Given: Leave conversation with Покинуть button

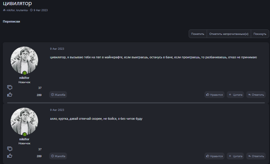Looking at the screenshot, I should coord(260,34).
